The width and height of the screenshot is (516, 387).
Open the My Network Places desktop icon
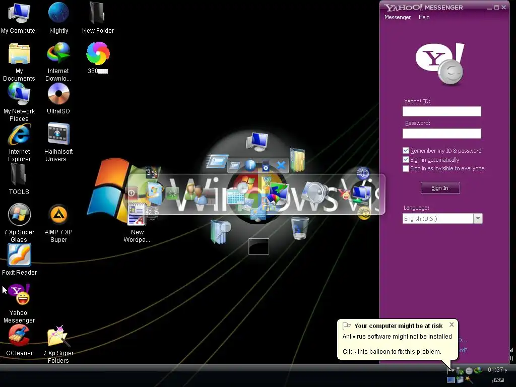pos(19,102)
